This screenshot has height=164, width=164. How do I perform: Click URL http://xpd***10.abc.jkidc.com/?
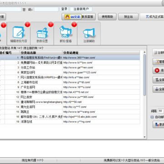[80, 117]
